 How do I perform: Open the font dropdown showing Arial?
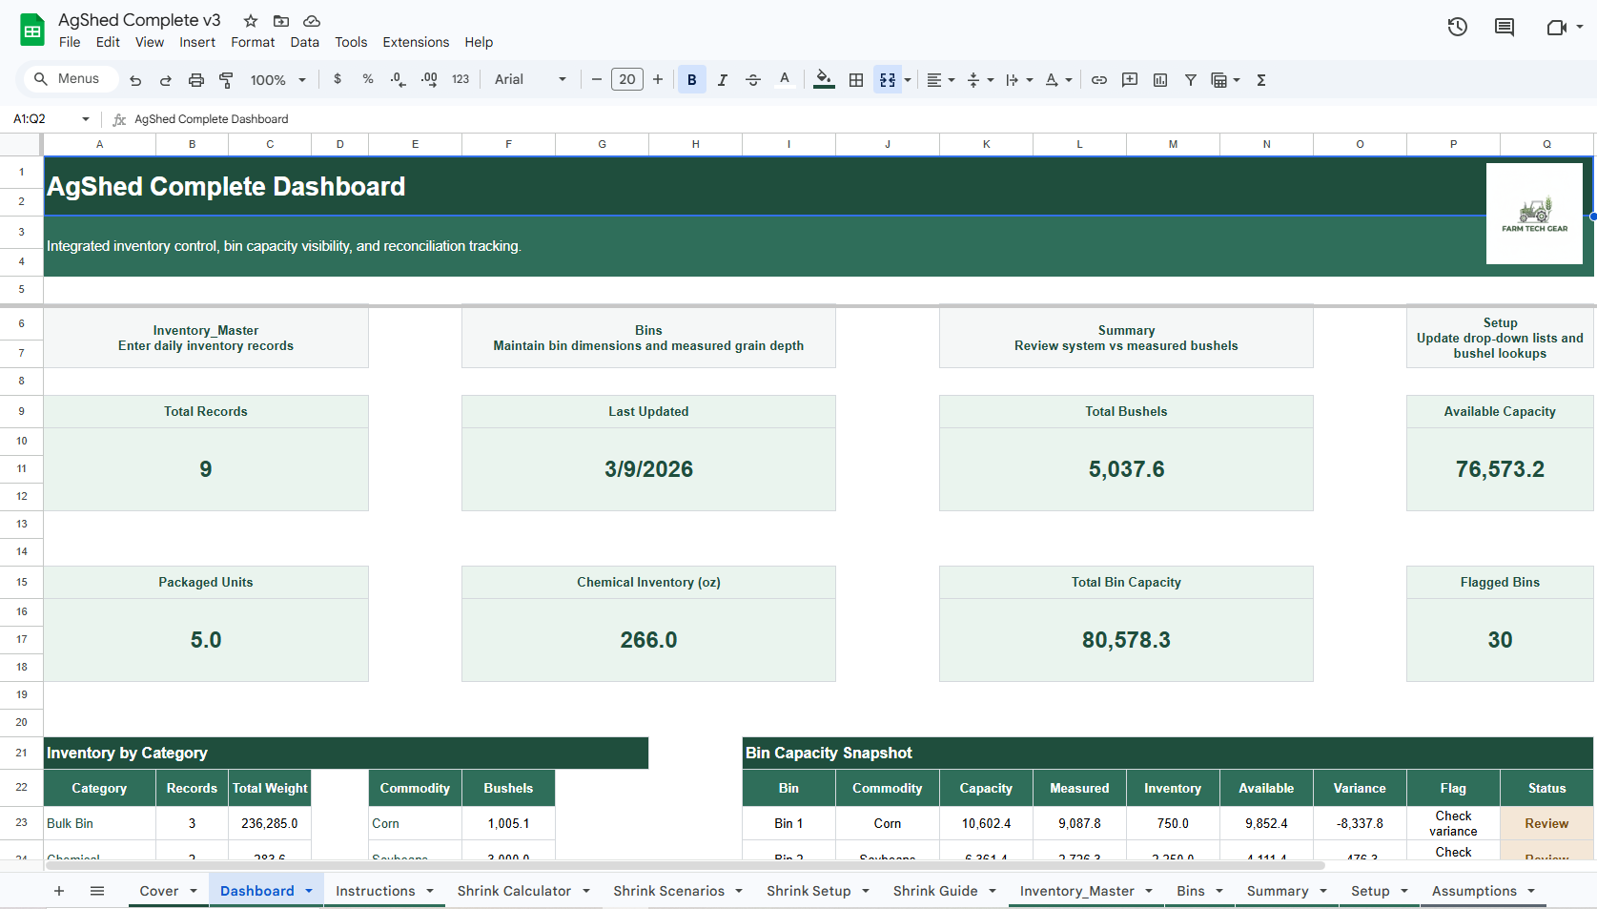click(522, 79)
